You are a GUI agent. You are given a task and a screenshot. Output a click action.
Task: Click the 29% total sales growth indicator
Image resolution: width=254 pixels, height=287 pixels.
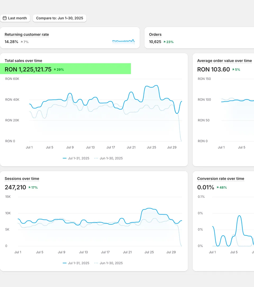58,70
